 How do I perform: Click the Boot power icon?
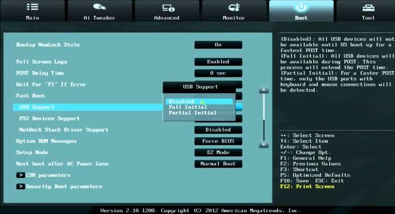pos(301,7)
